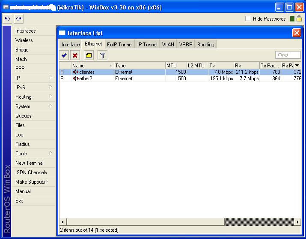Click the Interface List window title icon
The image size is (306, 239).
point(62,33)
